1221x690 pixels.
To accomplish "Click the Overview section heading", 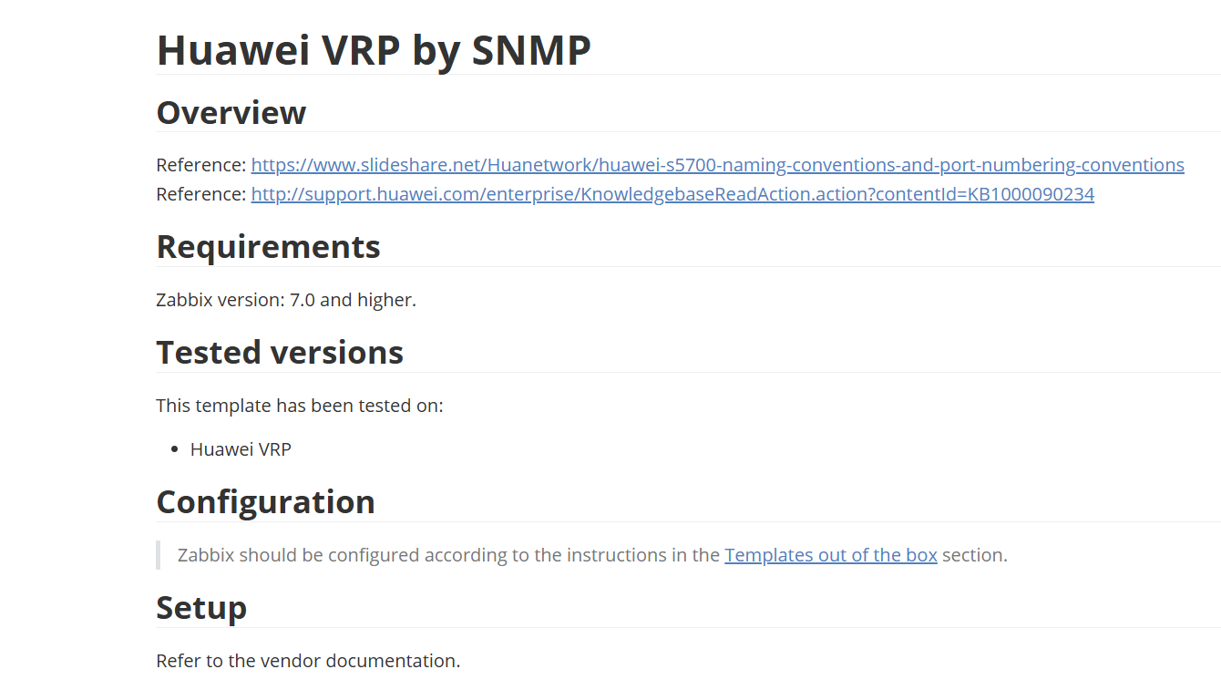I will pos(231,112).
